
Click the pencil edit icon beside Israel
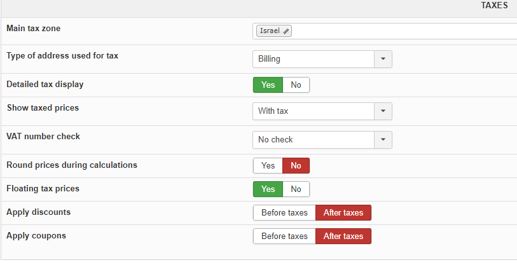(287, 31)
